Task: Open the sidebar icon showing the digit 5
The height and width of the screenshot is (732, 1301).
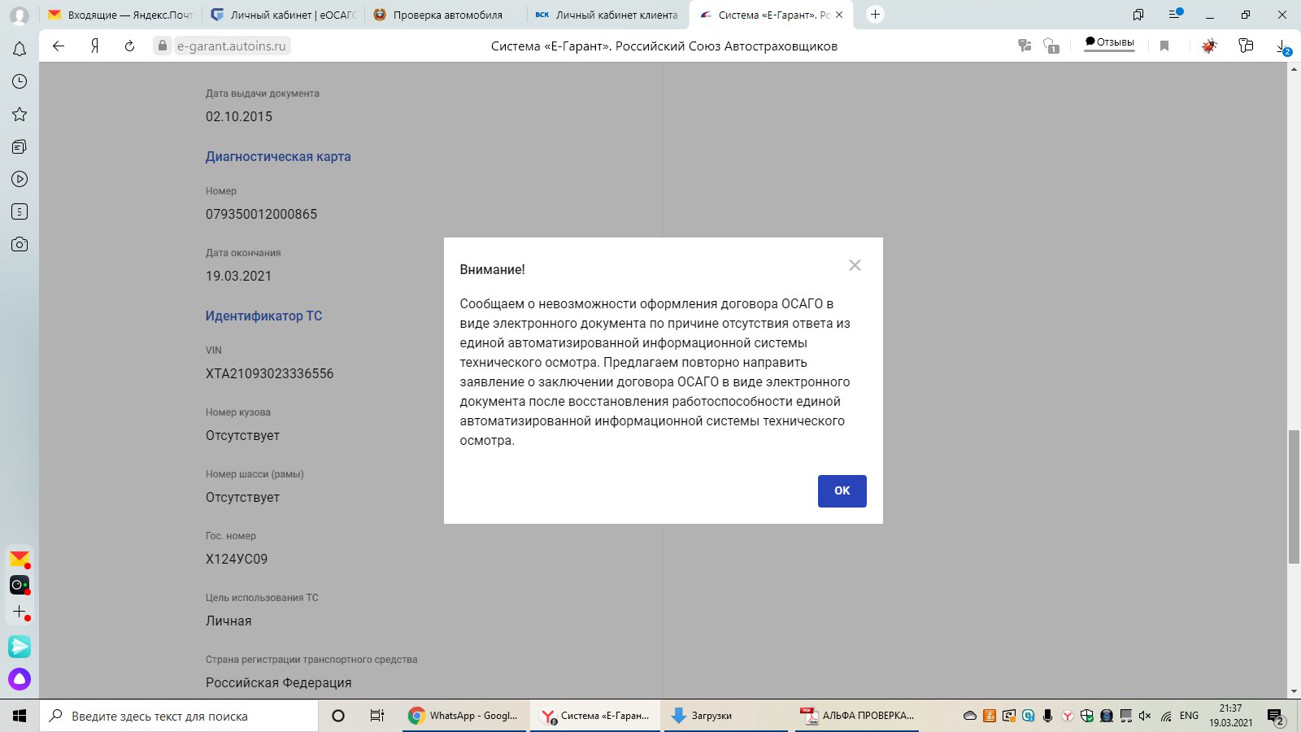Action: tap(20, 211)
